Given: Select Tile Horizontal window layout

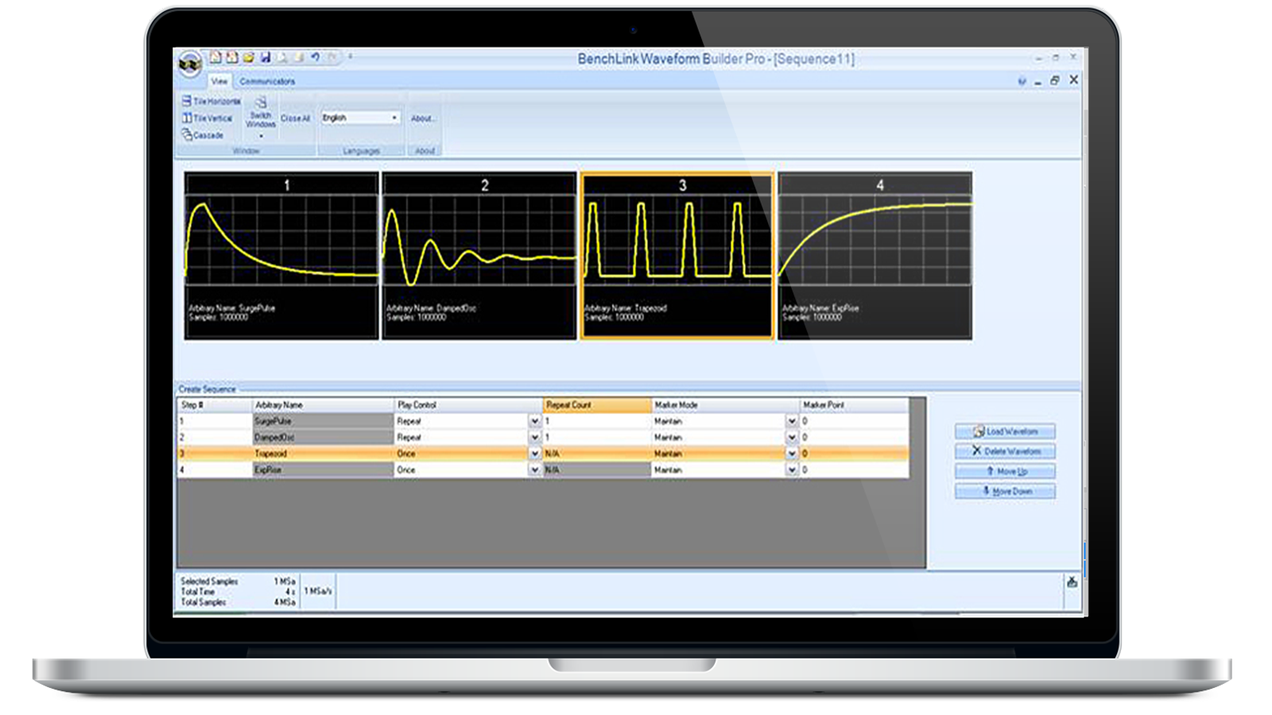Looking at the screenshot, I should [211, 102].
